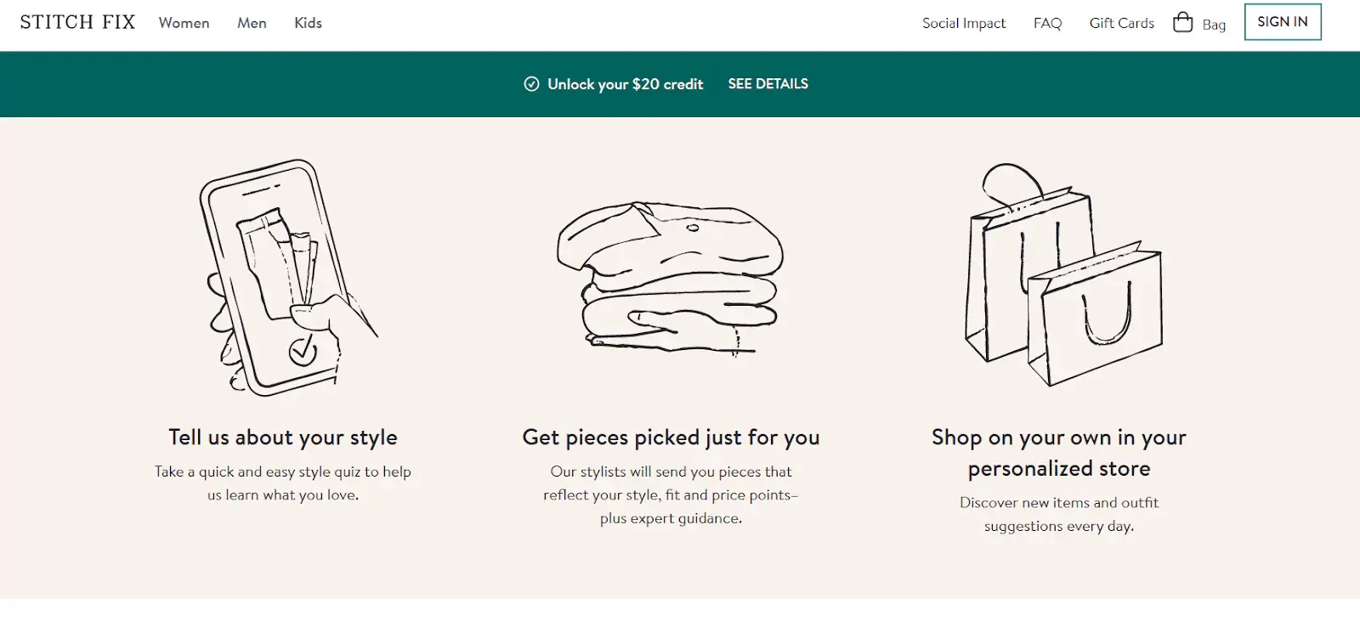This screenshot has width=1360, height=638.
Task: Open the shopping bag icon
Action: (1182, 22)
